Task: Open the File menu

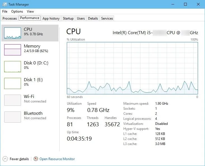Action: pyautogui.click(x=5, y=11)
